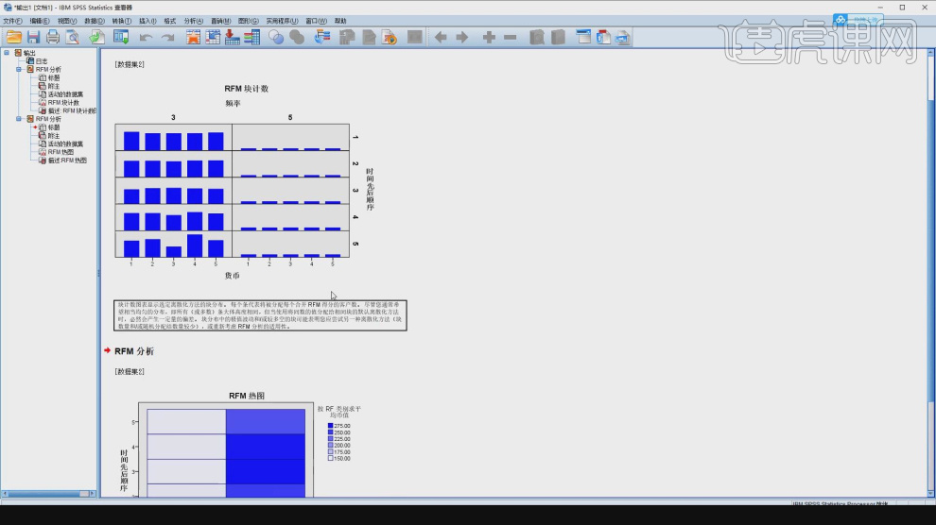Image resolution: width=936 pixels, height=525 pixels.
Task: Select 日志 in outline tree
Action: (x=42, y=60)
